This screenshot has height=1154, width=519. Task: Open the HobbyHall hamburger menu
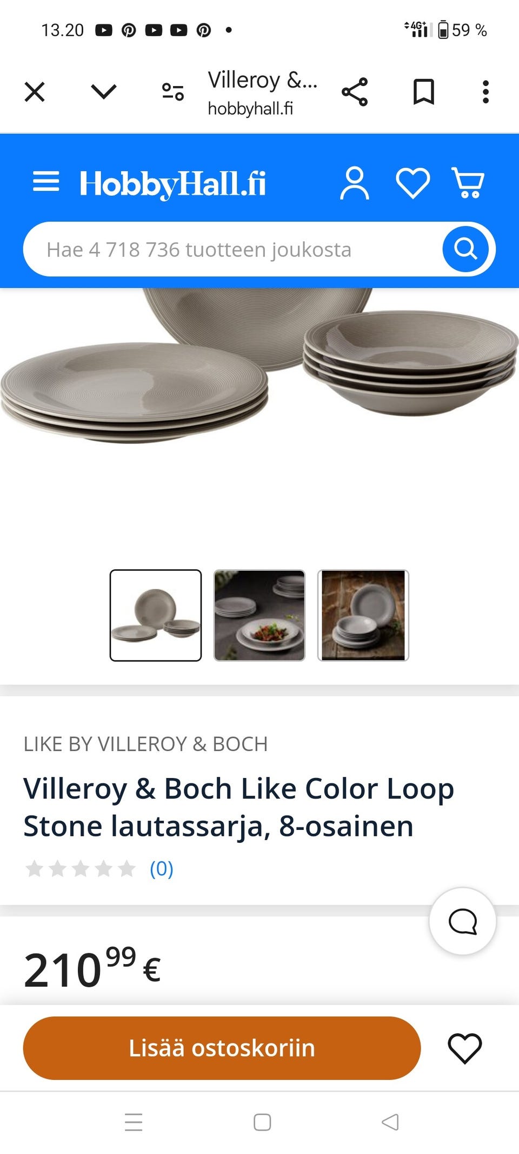point(46,182)
